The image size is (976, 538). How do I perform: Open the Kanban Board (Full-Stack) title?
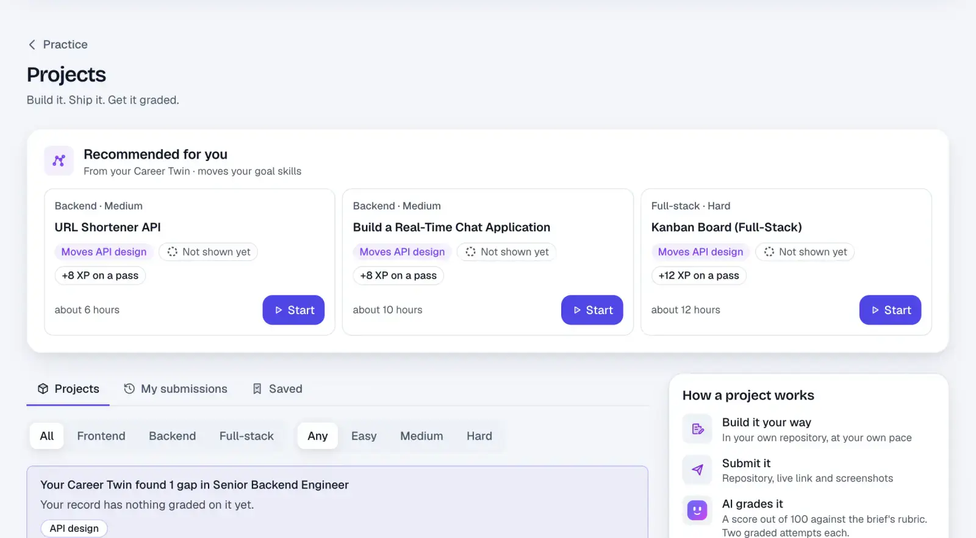[x=727, y=228]
